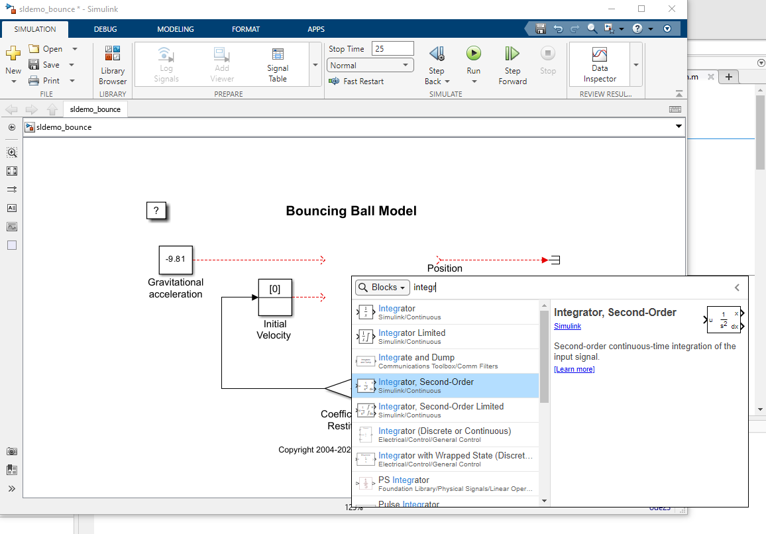Run the simulation

473,53
